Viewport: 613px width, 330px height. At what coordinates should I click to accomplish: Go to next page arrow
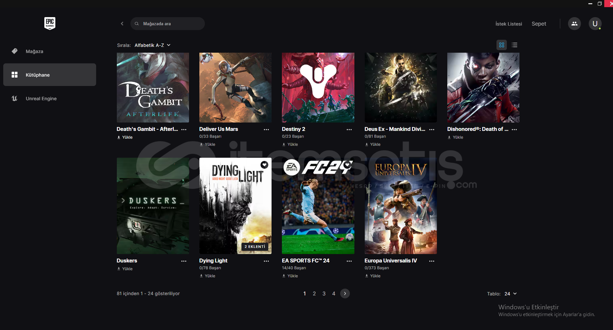tap(345, 293)
